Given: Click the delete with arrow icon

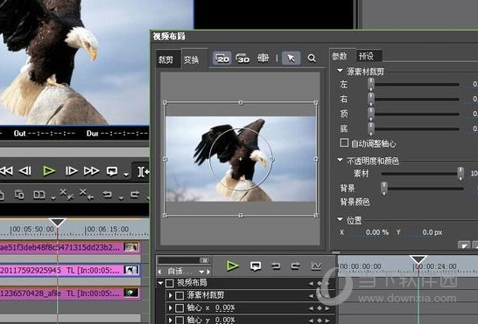Looking at the screenshot, I should 87,194.
